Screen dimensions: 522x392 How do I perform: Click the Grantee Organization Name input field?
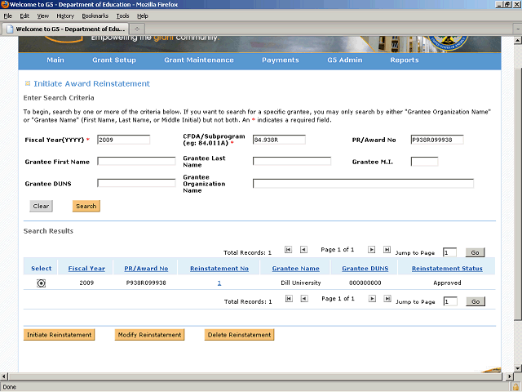click(363, 184)
